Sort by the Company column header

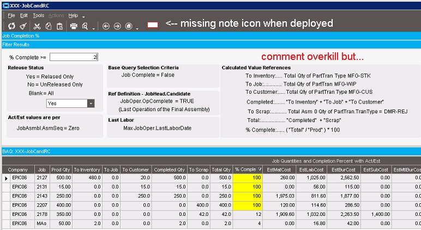click(17, 170)
